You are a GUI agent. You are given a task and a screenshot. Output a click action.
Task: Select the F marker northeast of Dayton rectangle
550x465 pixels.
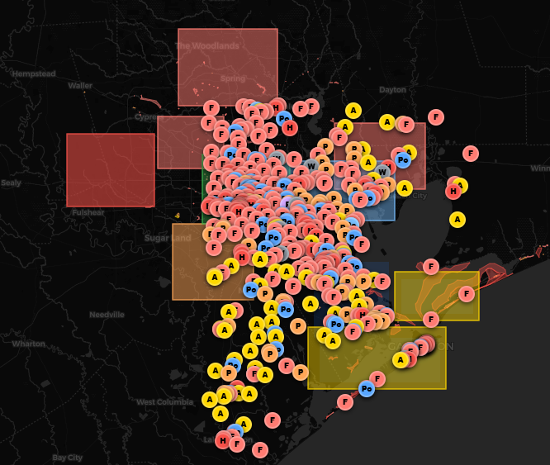coord(436,117)
